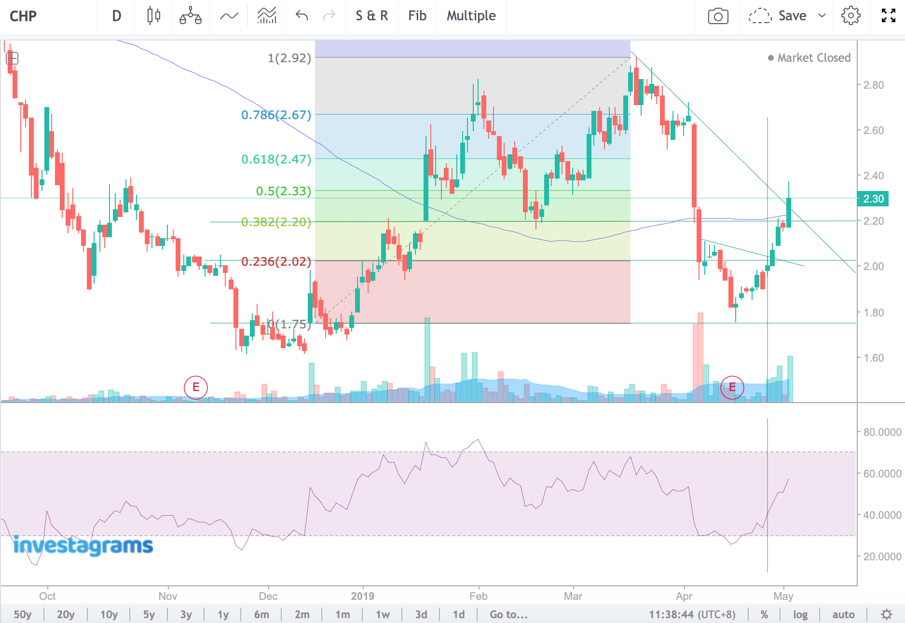Viewport: 905px width, 623px height.
Task: Select the 1(2.92) Fibonacci level label
Action: [x=289, y=58]
